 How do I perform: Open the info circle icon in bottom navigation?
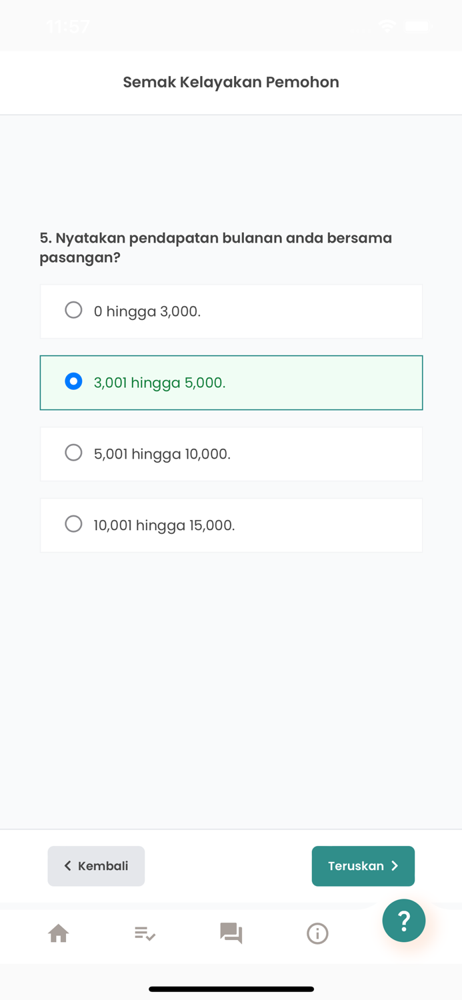coord(317,933)
